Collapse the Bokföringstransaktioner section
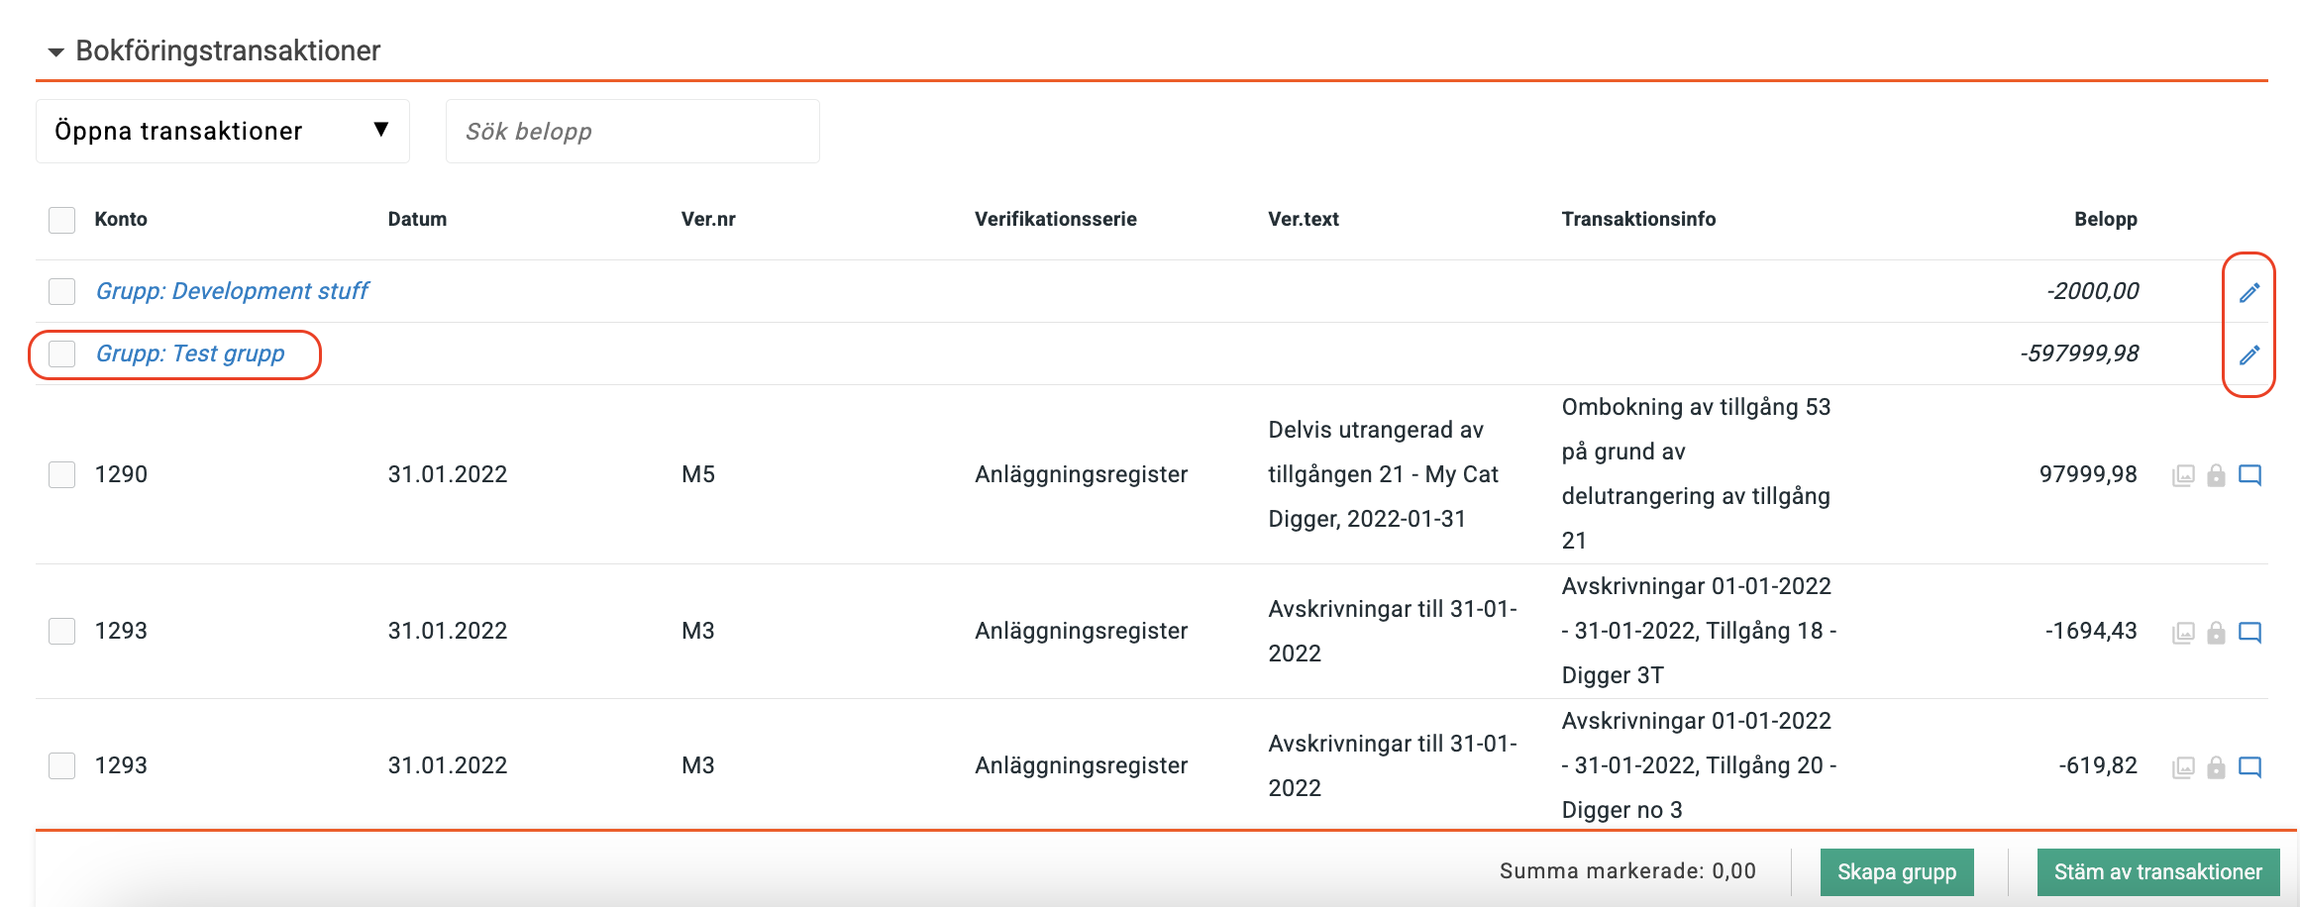 [x=56, y=51]
